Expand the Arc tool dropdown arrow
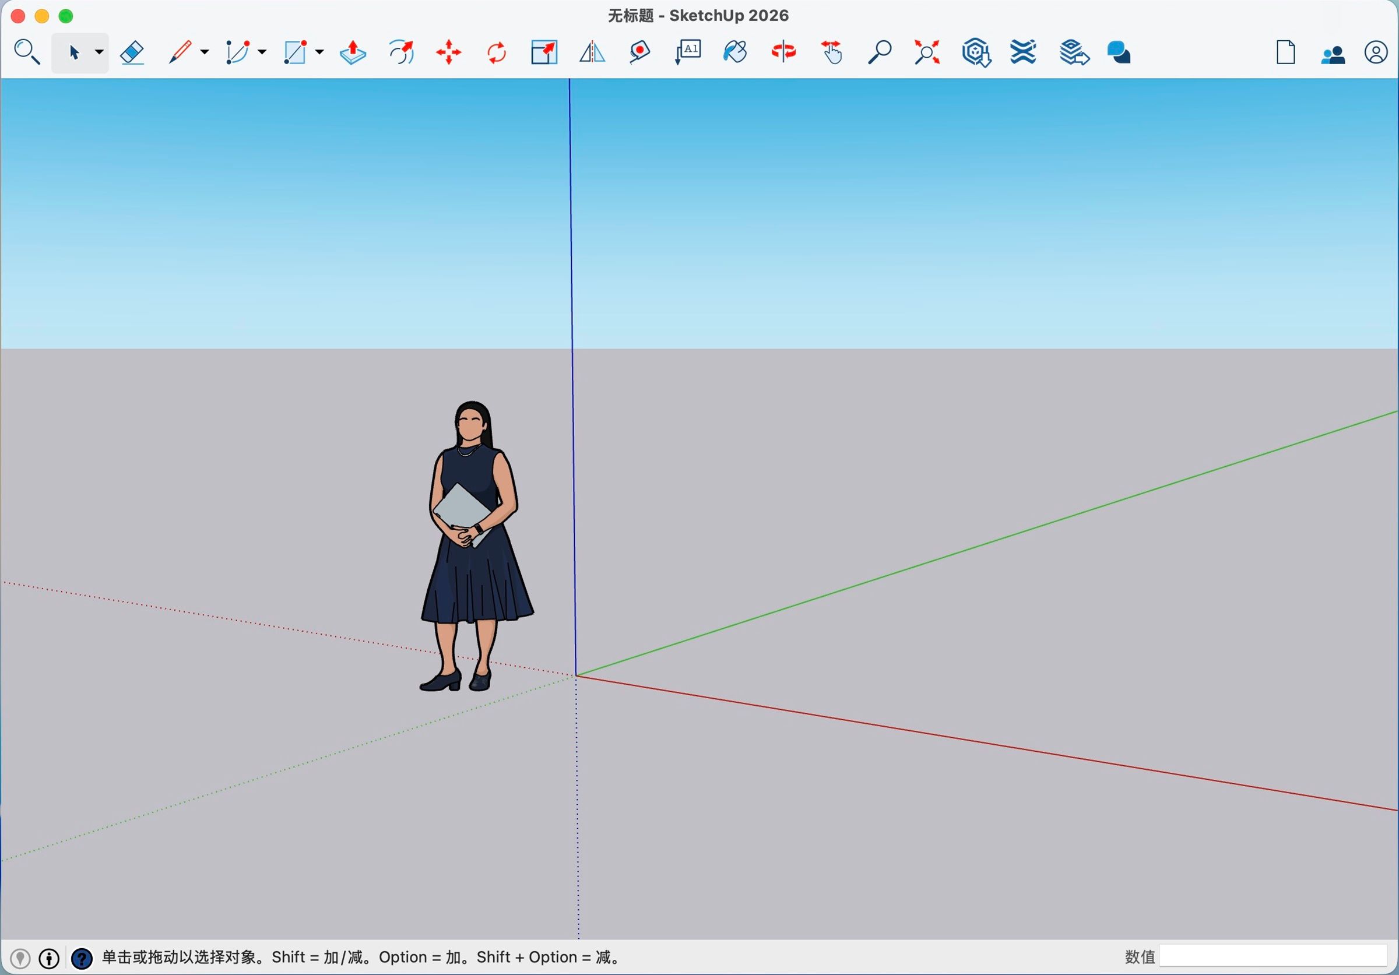The image size is (1399, 975). (x=262, y=52)
